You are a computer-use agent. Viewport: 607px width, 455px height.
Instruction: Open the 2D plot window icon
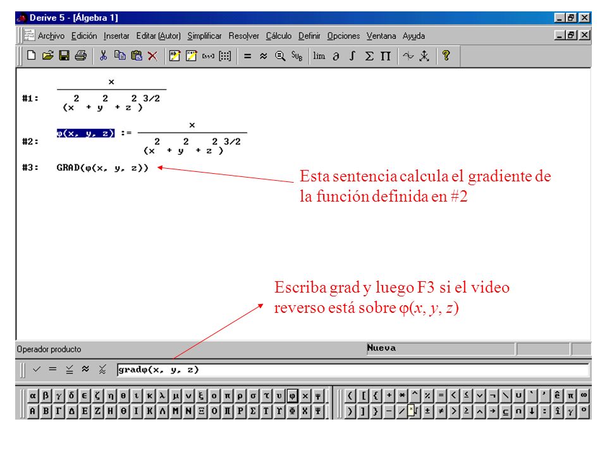pyautogui.click(x=408, y=56)
